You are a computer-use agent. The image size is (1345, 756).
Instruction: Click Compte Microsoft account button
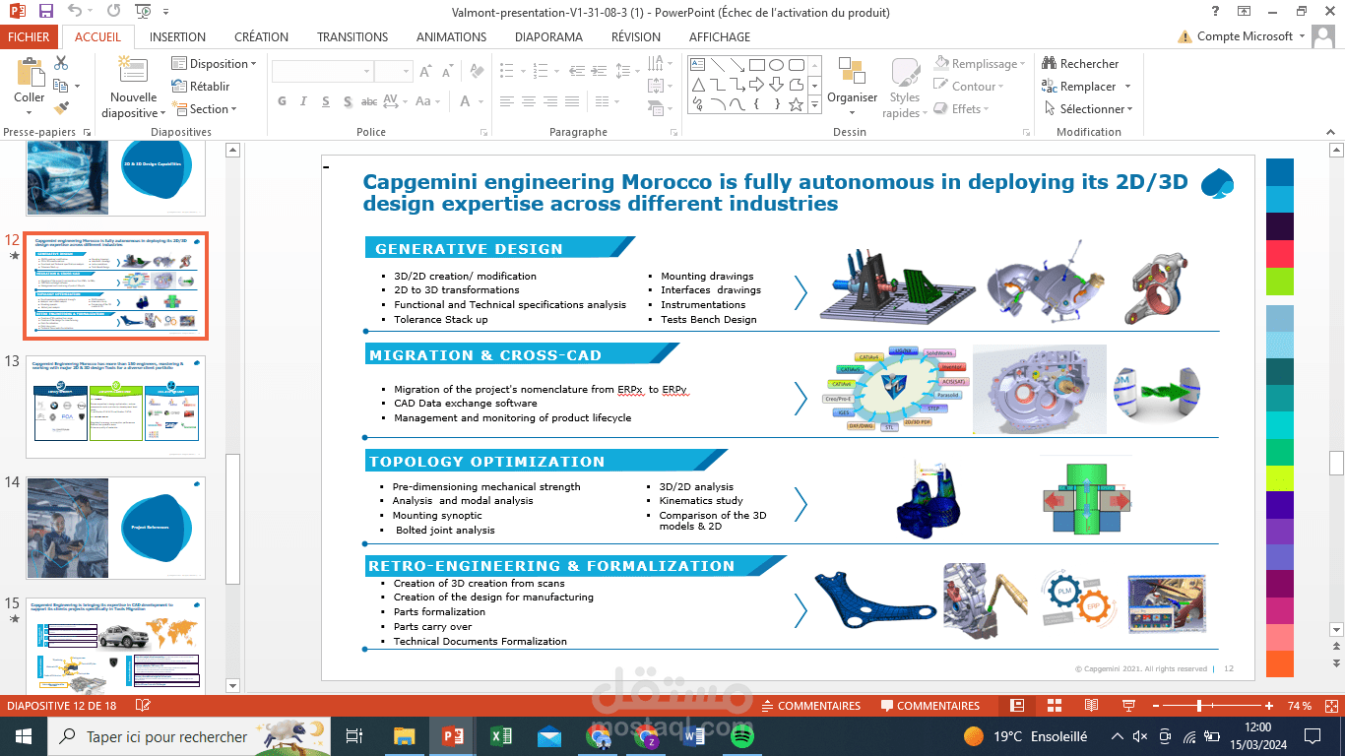[1243, 36]
